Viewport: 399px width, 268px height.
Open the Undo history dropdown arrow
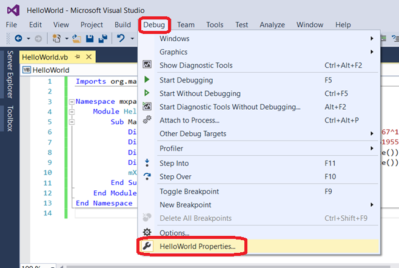(x=132, y=39)
